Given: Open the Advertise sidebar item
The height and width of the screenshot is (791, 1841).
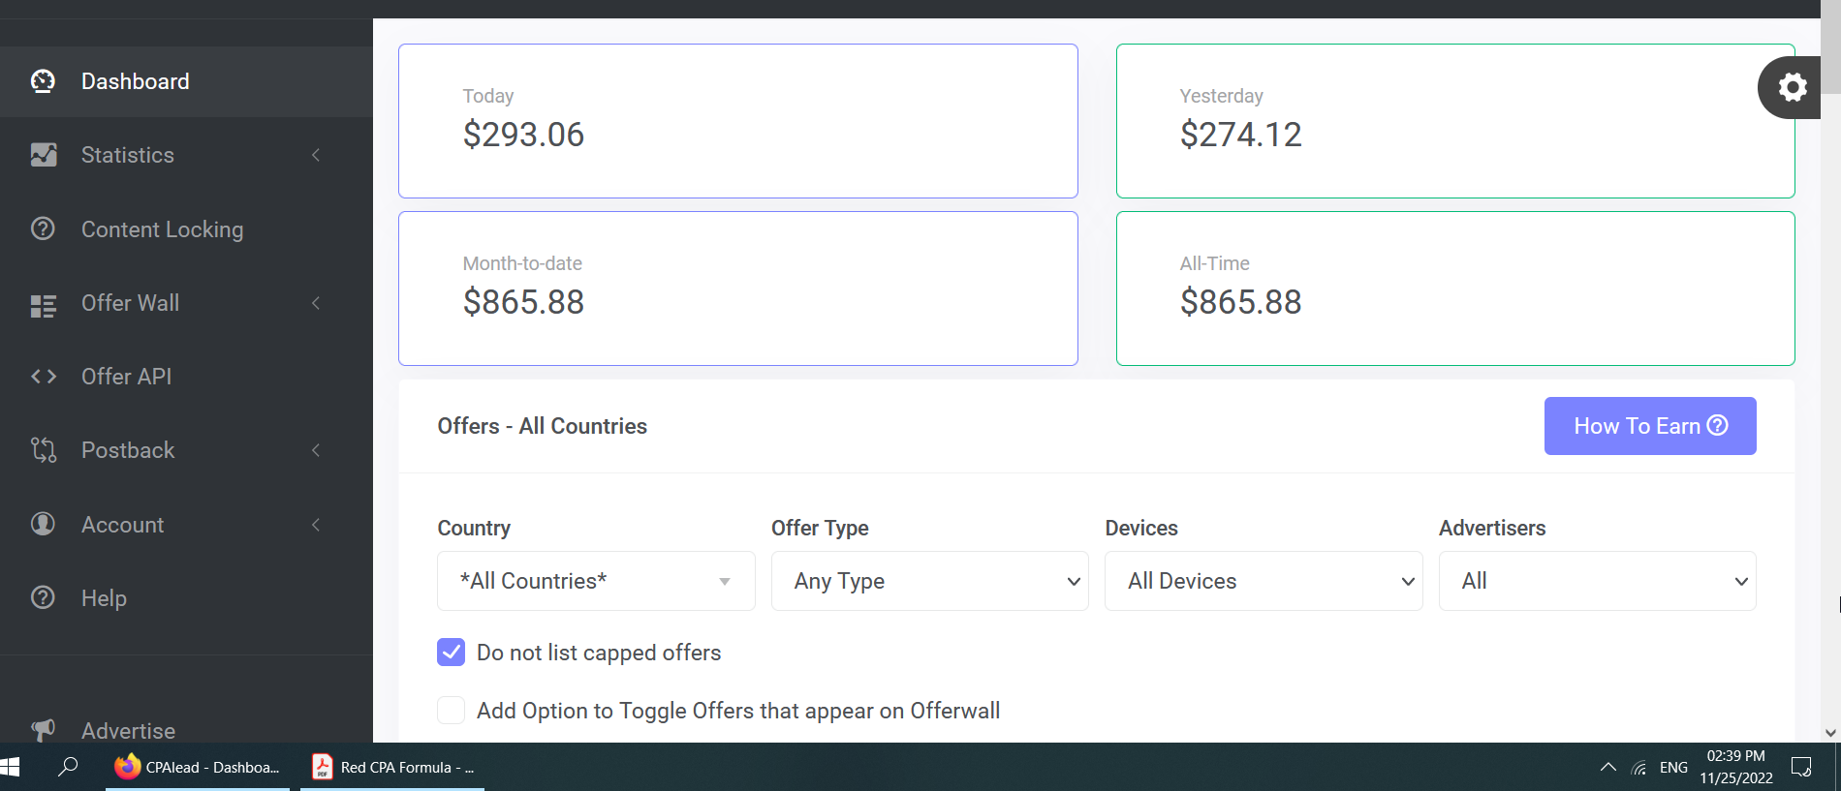Looking at the screenshot, I should pos(128,730).
